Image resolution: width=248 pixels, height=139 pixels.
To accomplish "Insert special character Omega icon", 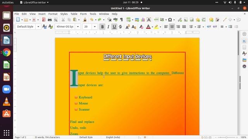I will 170,20.
